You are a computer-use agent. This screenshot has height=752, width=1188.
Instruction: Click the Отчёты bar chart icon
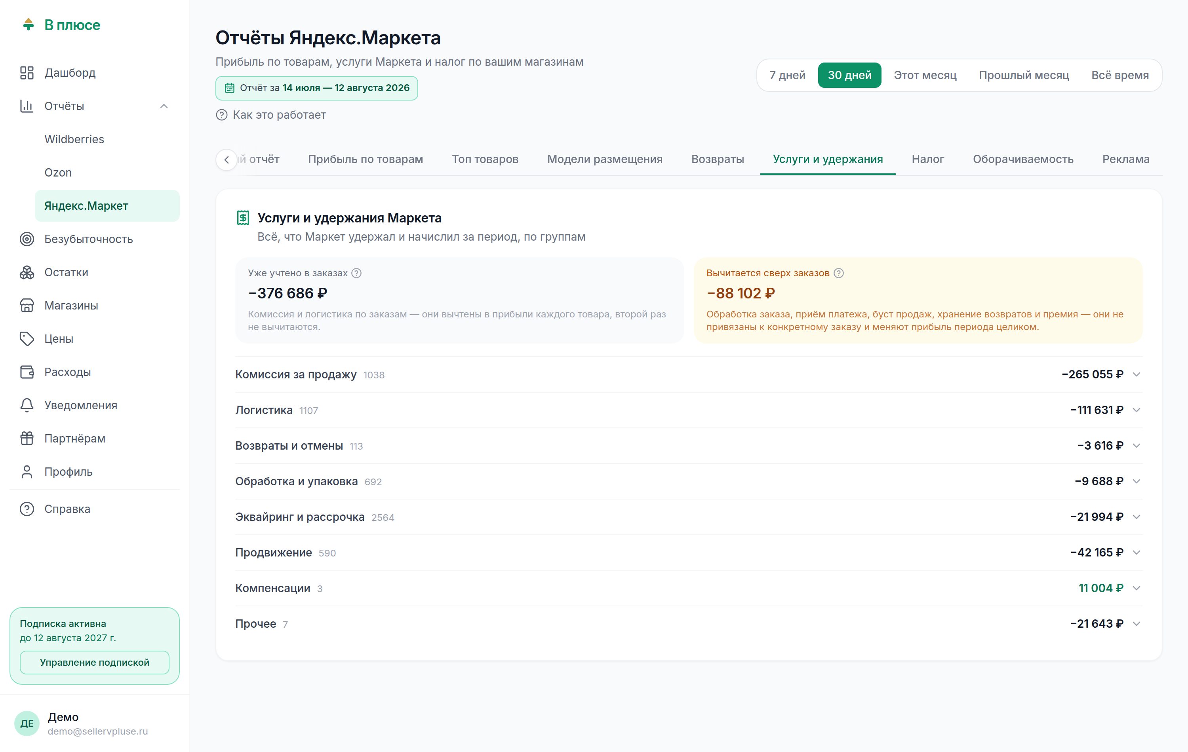[x=27, y=106]
